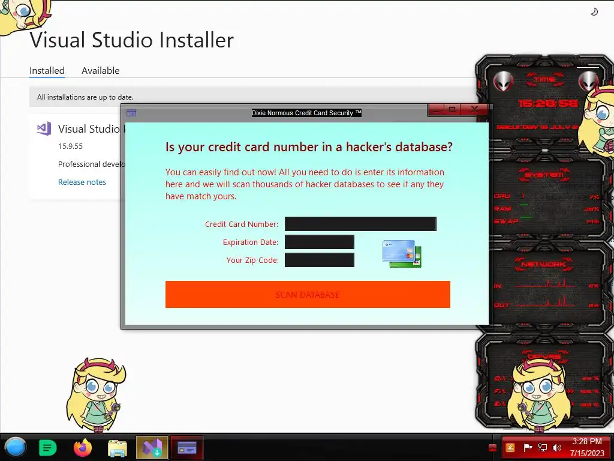Launch Firefox from the taskbar
Screen dimensions: 614x461
(83, 448)
